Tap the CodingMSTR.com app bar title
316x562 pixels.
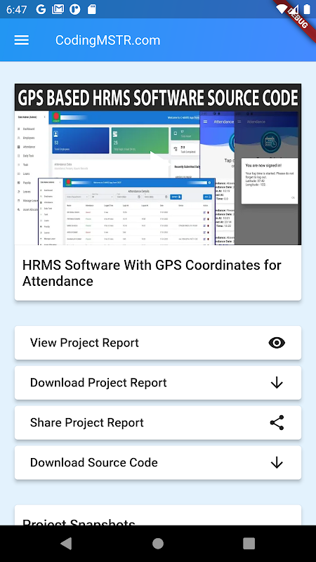(x=108, y=40)
